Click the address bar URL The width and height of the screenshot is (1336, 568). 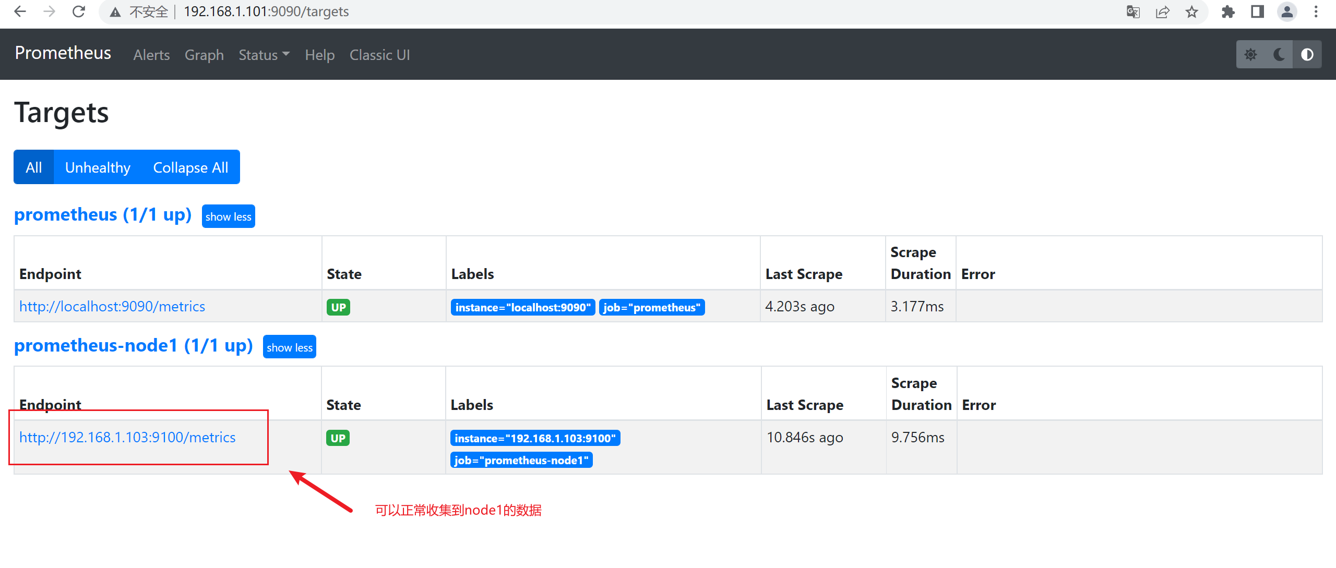click(x=266, y=12)
